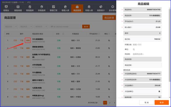Click the edit panel vertical scrollbar
The image size is (171, 107).
pos(170,45)
